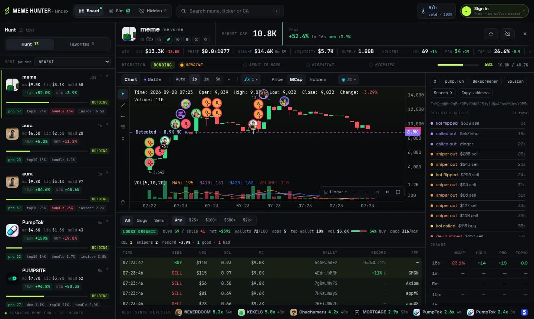534x319 pixels.
Task: Select the horizontal line chart tool
Action: pyautogui.click(x=123, y=116)
